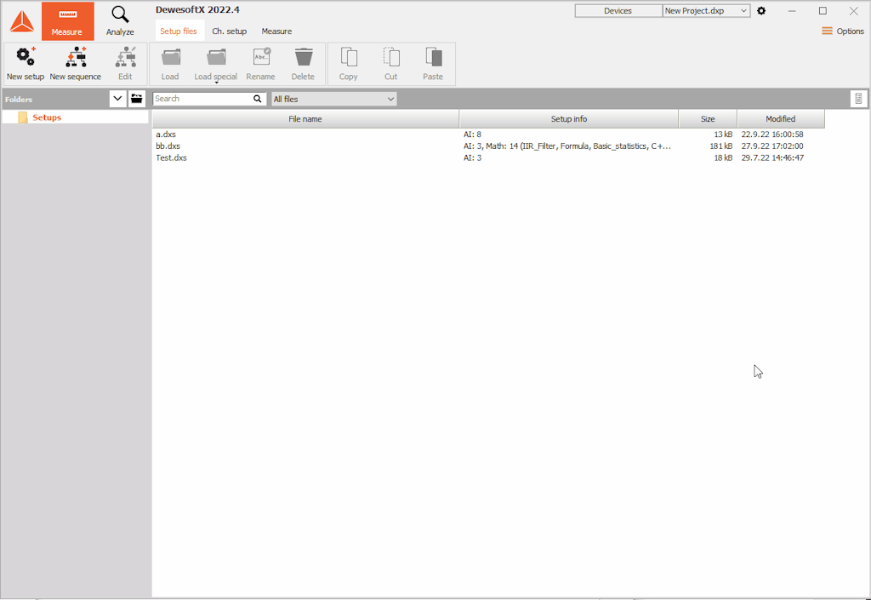Click the Rename toolbar icon
Viewport: 871px width, 600px height.
261,57
